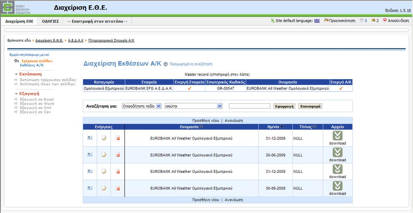Click Προεπισκόπηση in the top bar
413x213 pixels.
(x=340, y=21)
